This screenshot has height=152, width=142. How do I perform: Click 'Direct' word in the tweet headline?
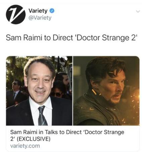coord(63,38)
